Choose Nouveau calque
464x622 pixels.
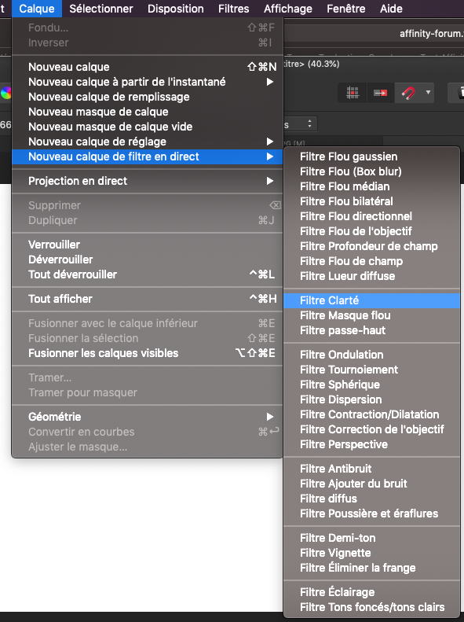148,67
